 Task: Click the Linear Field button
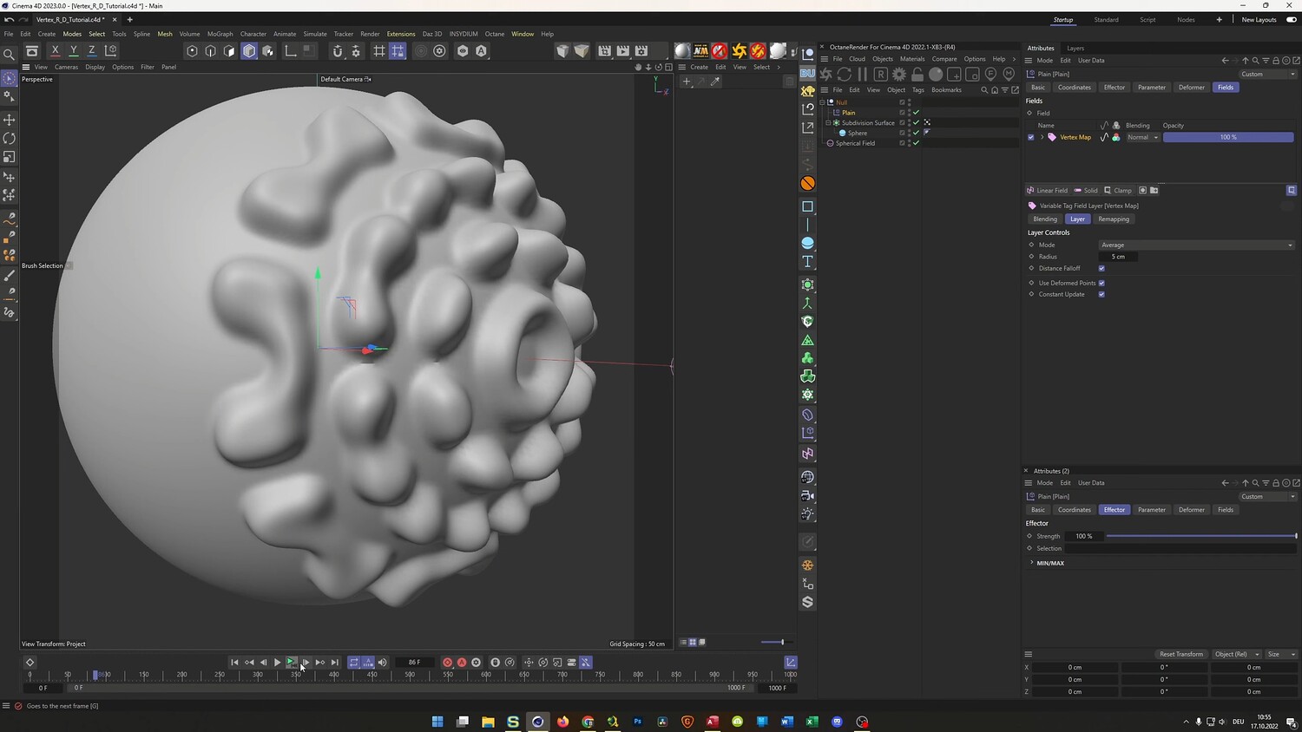coord(1047,191)
